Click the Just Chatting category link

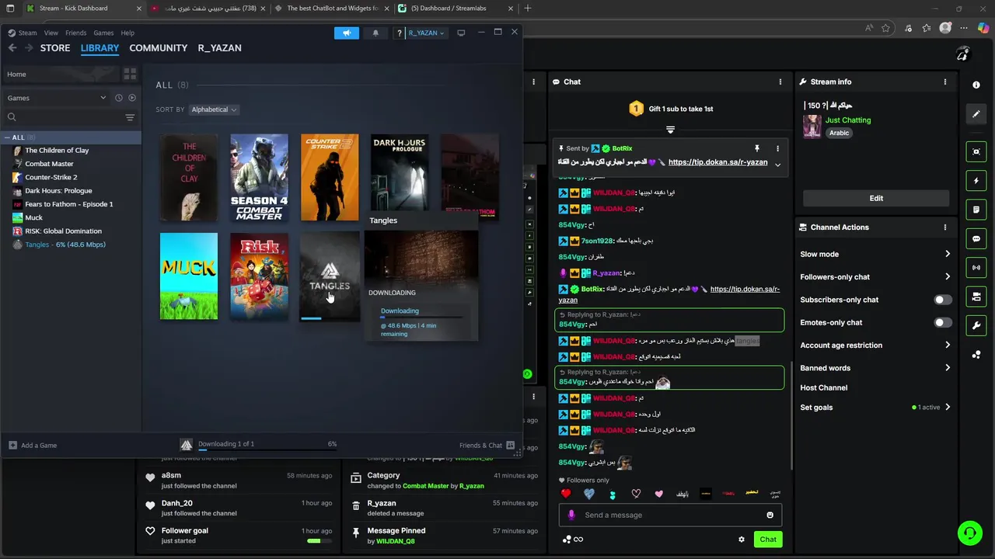(x=848, y=120)
